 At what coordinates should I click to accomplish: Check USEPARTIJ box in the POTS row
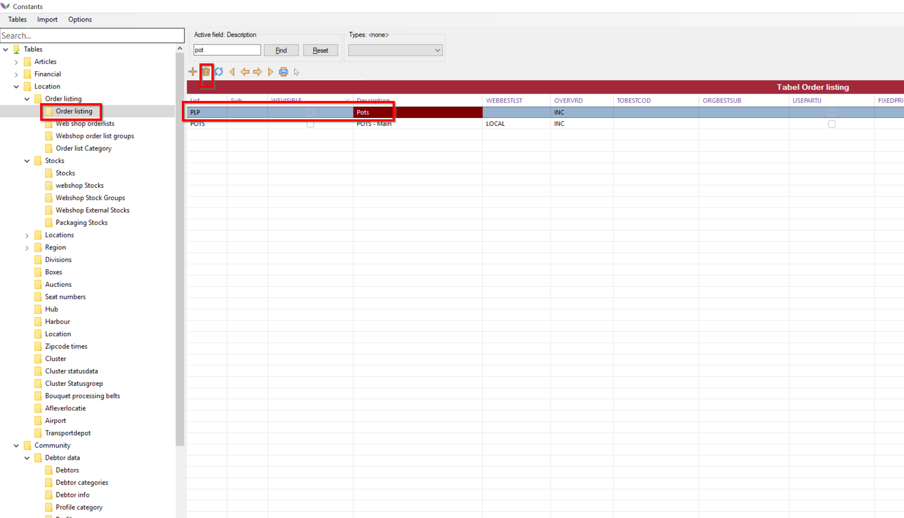(831, 124)
